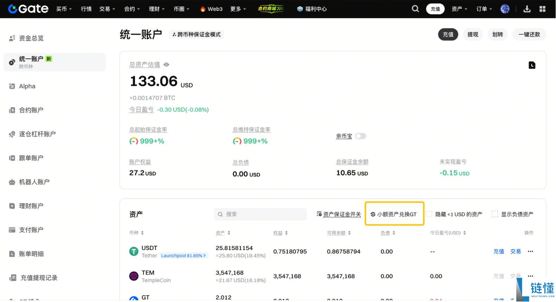Click the 逐仓杠杆账户 sidebar icon
Image resolution: width=556 pixels, height=302 pixels.
[12, 134]
